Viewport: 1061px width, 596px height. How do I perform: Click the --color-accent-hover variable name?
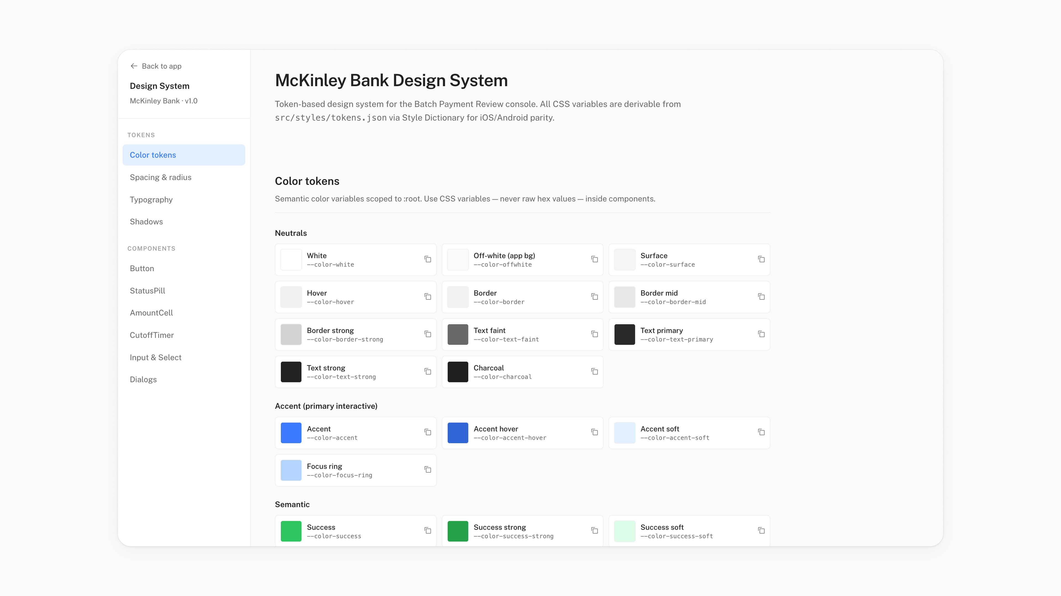pyautogui.click(x=510, y=438)
